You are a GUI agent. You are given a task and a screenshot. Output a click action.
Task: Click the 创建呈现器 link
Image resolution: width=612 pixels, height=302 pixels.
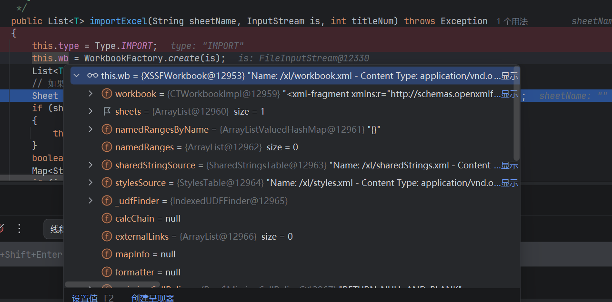coord(153,298)
